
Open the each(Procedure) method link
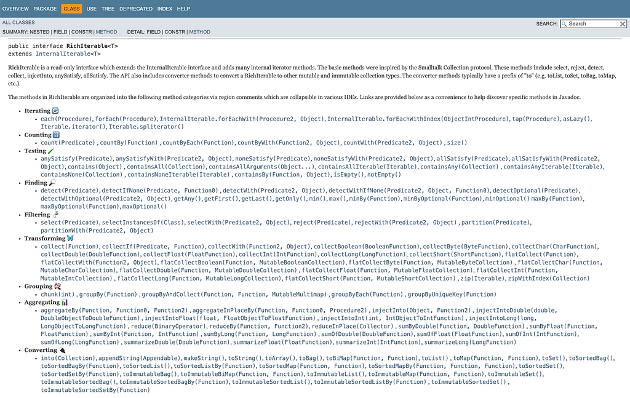point(66,119)
